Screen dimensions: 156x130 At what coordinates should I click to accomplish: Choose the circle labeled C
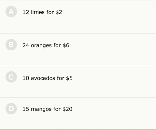click(x=11, y=77)
